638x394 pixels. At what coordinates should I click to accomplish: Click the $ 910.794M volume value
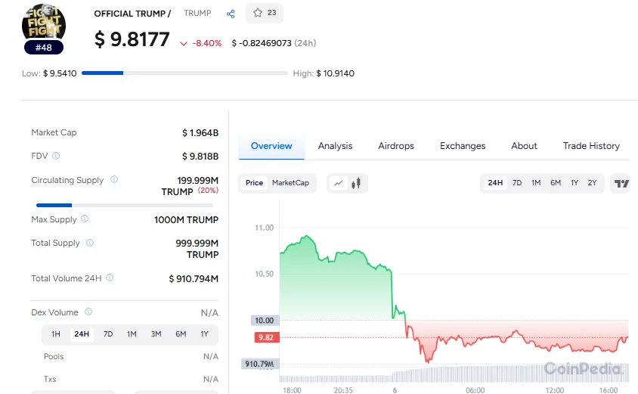pyautogui.click(x=194, y=279)
